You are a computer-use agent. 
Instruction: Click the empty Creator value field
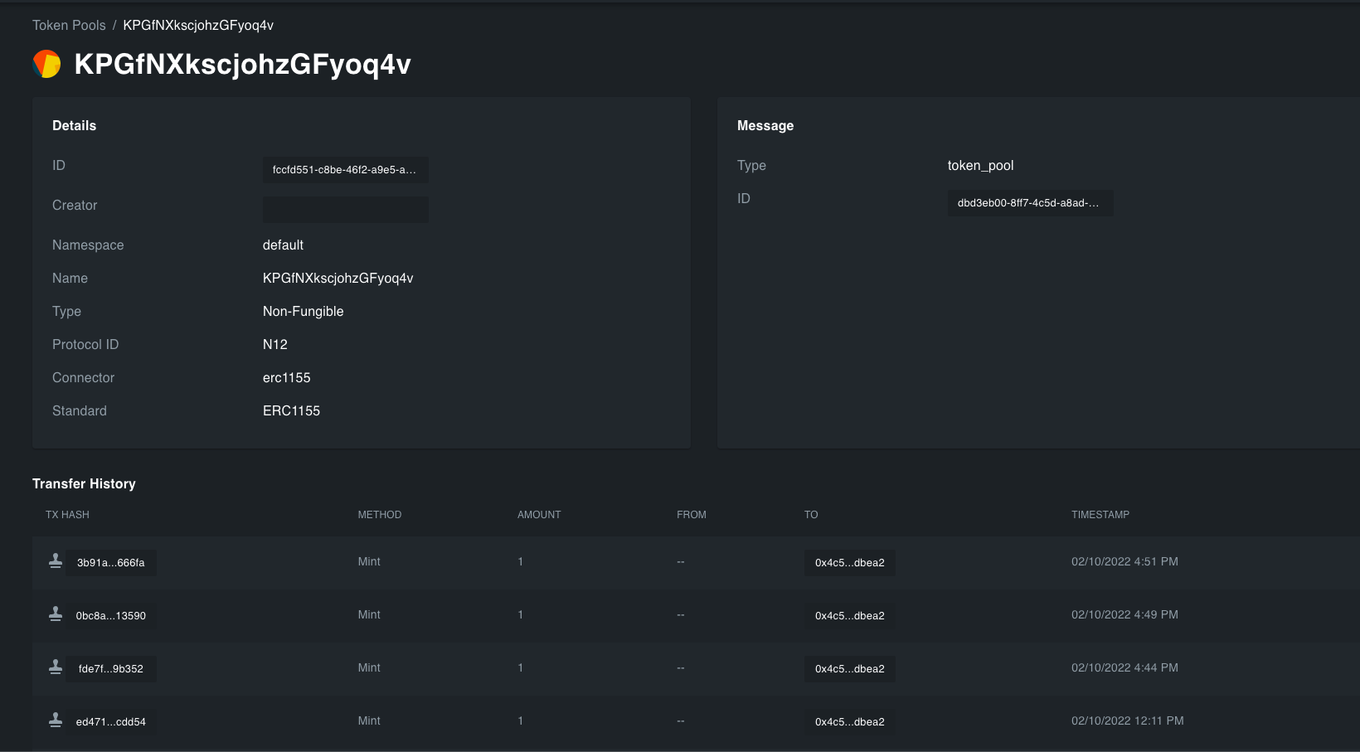(345, 209)
